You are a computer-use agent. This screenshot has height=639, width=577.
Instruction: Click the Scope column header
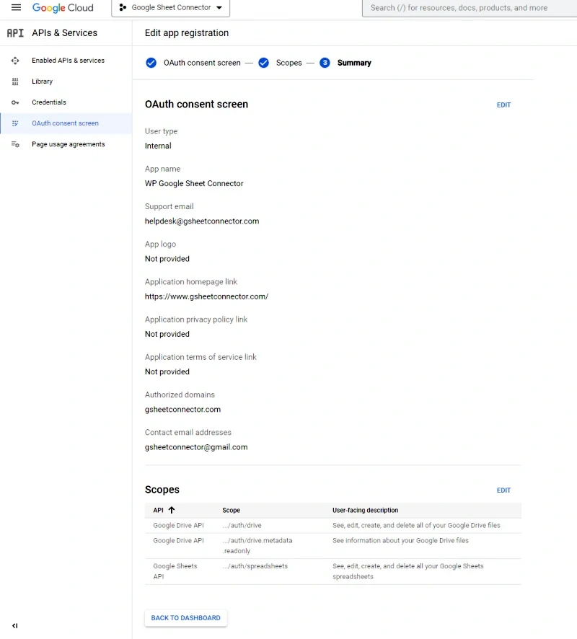click(x=231, y=510)
